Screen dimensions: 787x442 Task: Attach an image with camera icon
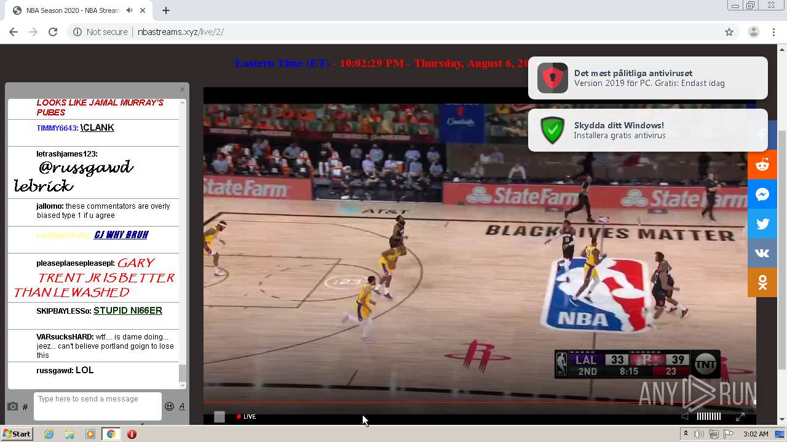tap(12, 406)
